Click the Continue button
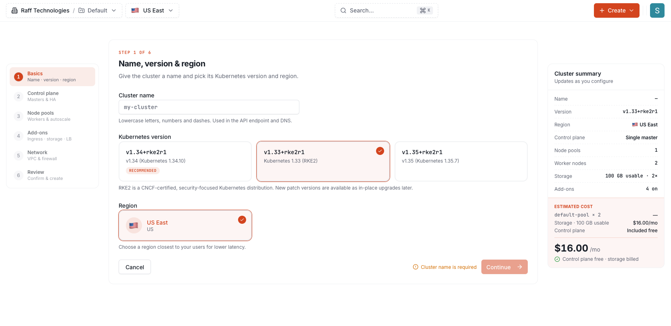This screenshot has width=671, height=326. [504, 267]
